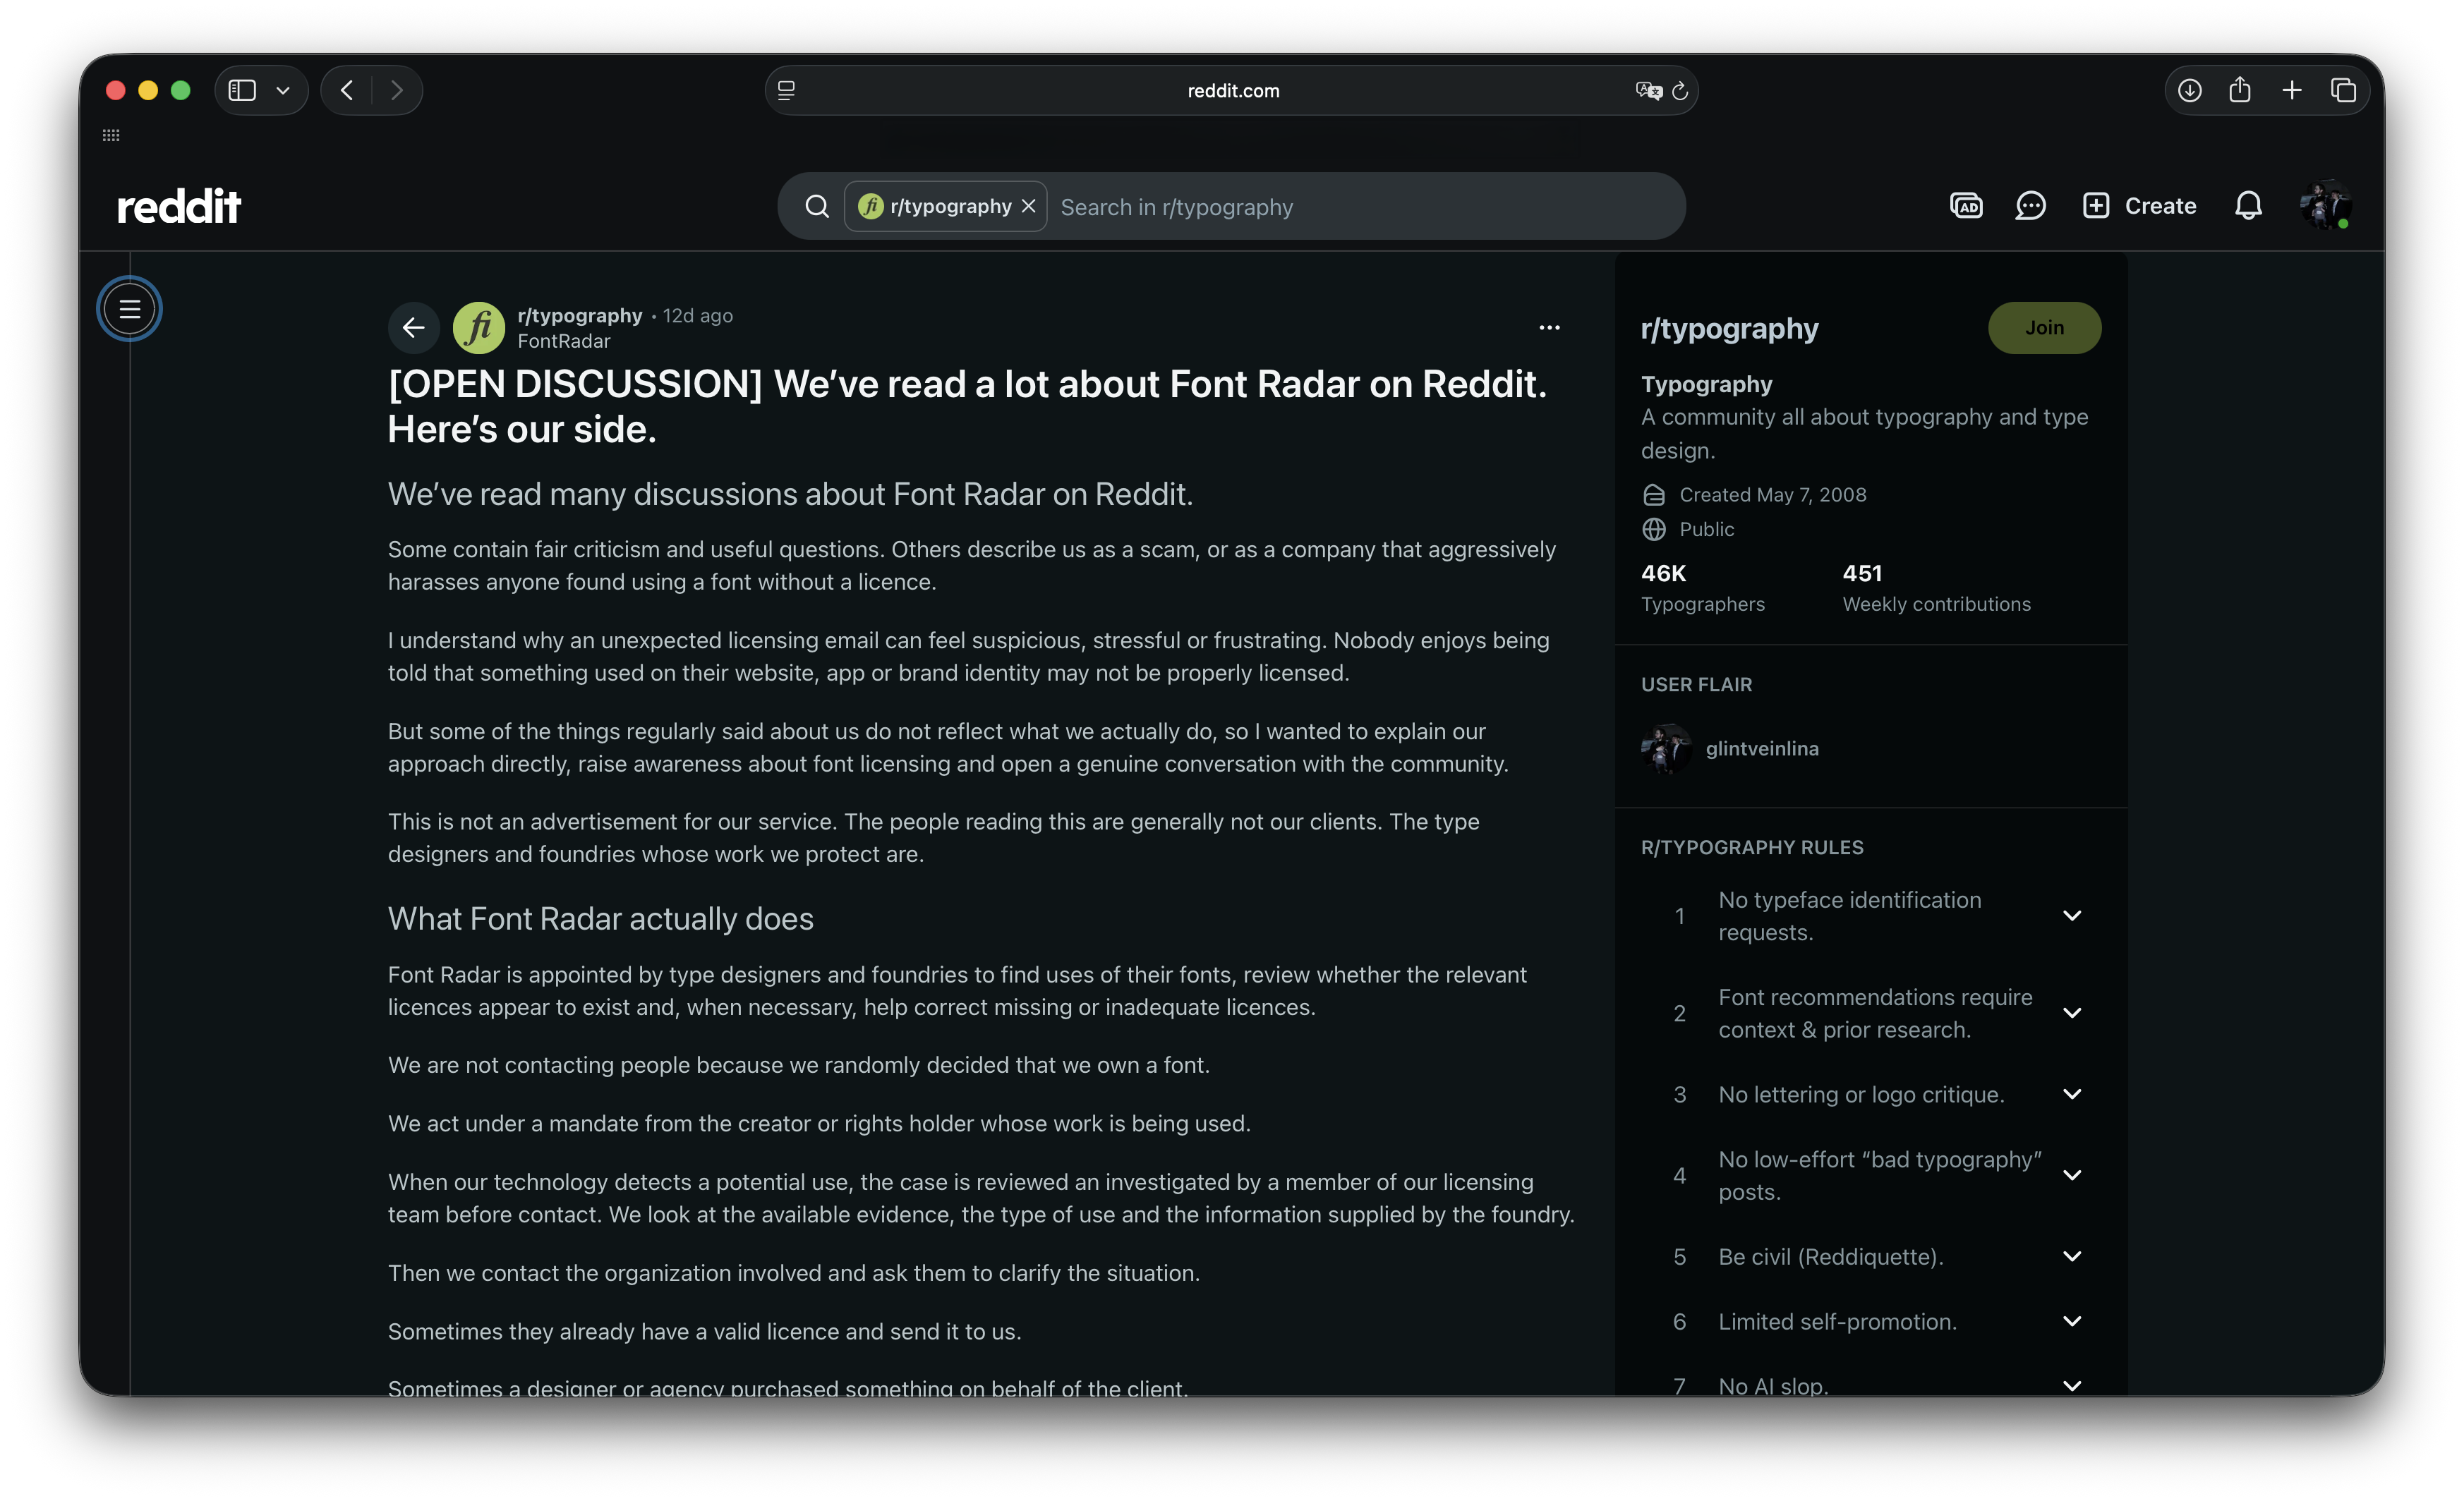The height and width of the screenshot is (1501, 2464).
Task: Open the Safari tab group dropdown arrow
Action: pyautogui.click(x=283, y=91)
